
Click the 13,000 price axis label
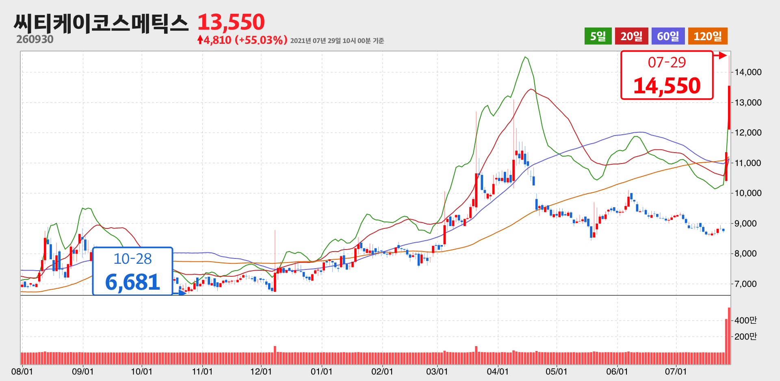[x=748, y=103]
